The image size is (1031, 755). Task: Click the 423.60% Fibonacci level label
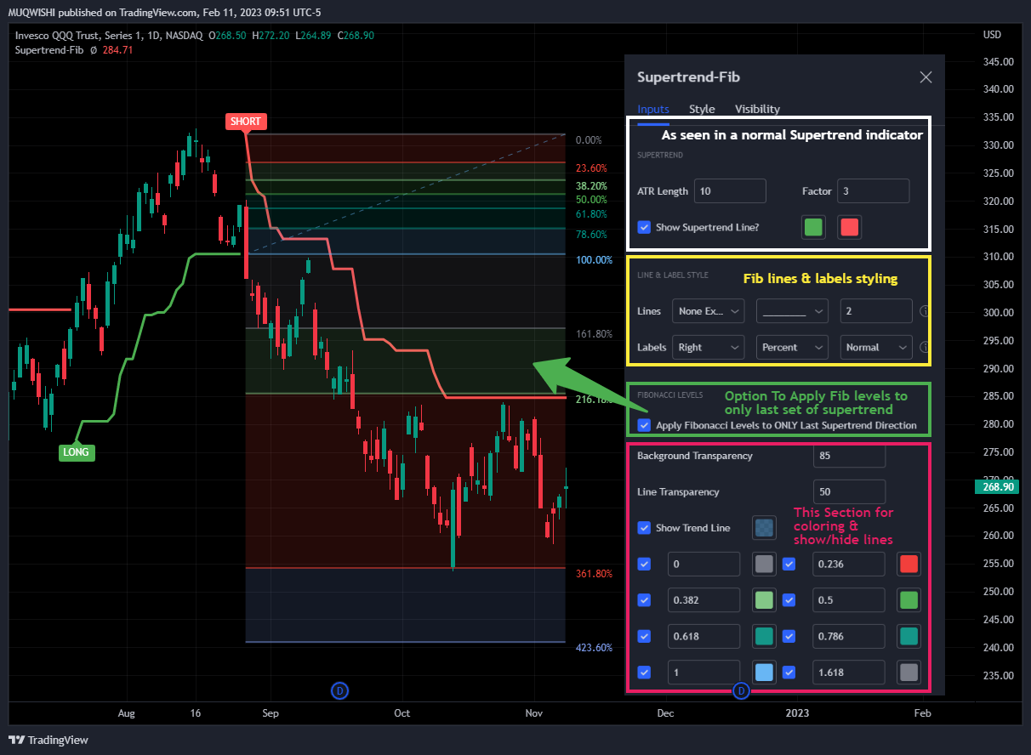594,647
